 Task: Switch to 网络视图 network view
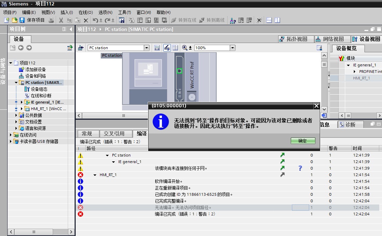[x=332, y=39]
